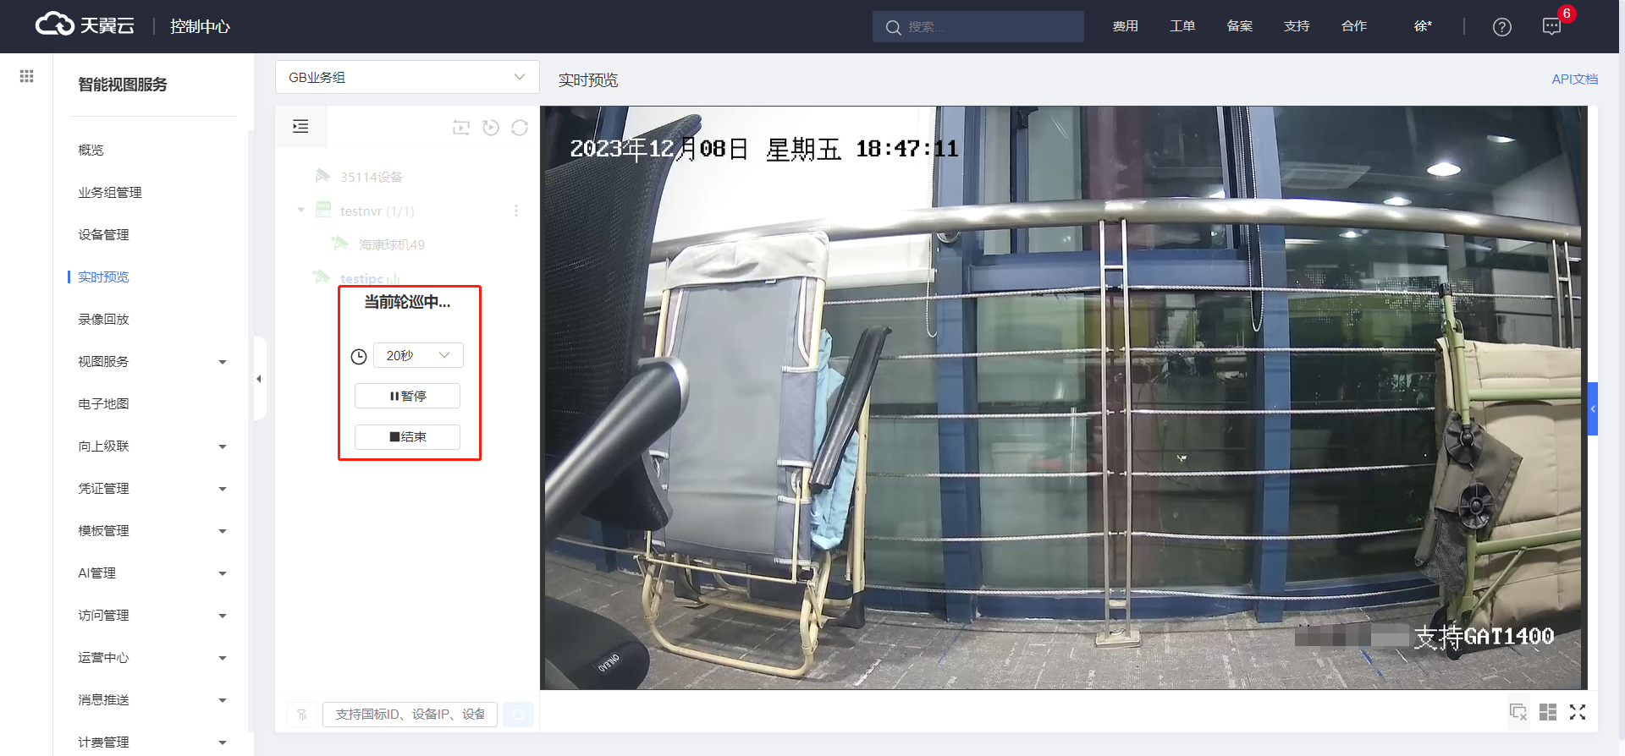Click the circular replay icon above device tree
The height and width of the screenshot is (756, 1625).
click(x=491, y=128)
